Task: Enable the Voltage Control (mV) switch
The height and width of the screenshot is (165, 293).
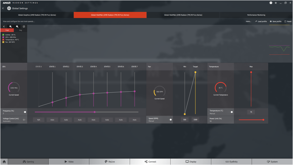Action: point(24,120)
